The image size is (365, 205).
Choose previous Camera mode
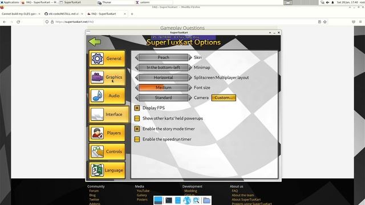(x=137, y=97)
